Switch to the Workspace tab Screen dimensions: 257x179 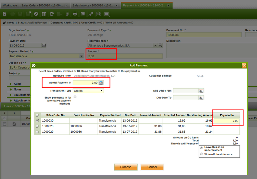[x=9, y=5]
